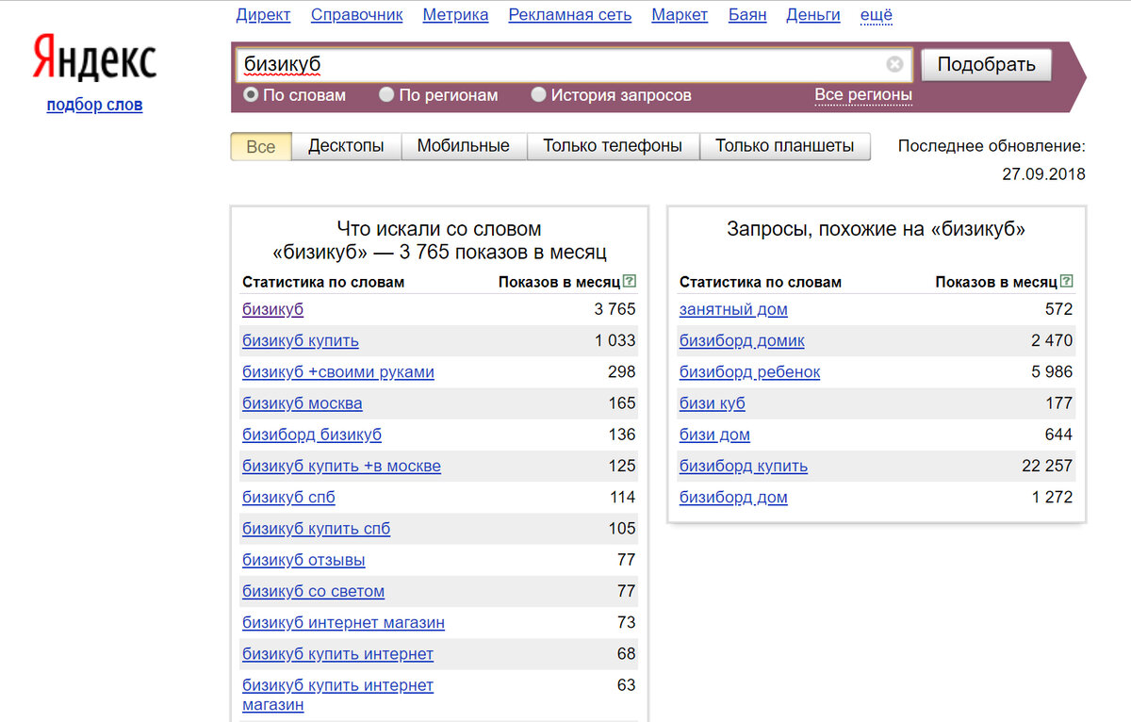Click the '22 257' impressions value

[1047, 466]
